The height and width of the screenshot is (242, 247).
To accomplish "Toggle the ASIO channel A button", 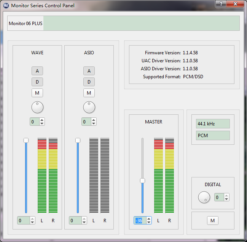I will click(89, 71).
